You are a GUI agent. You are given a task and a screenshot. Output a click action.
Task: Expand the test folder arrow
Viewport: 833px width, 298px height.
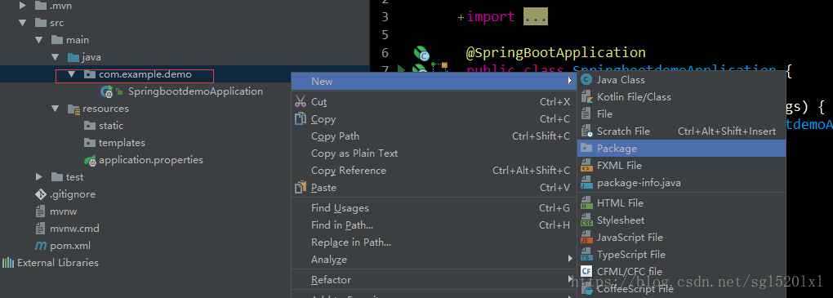38,177
